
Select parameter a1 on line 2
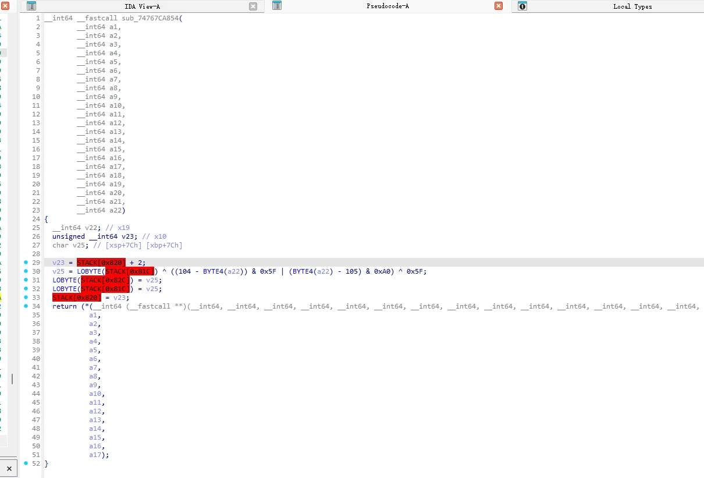coord(113,27)
